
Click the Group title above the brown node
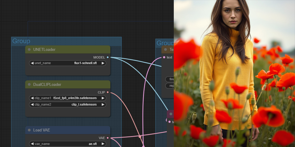[165, 43]
